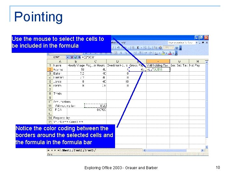The image size is (234, 175).
Task: Click the Excel Help icon
Action: tap(177, 48)
